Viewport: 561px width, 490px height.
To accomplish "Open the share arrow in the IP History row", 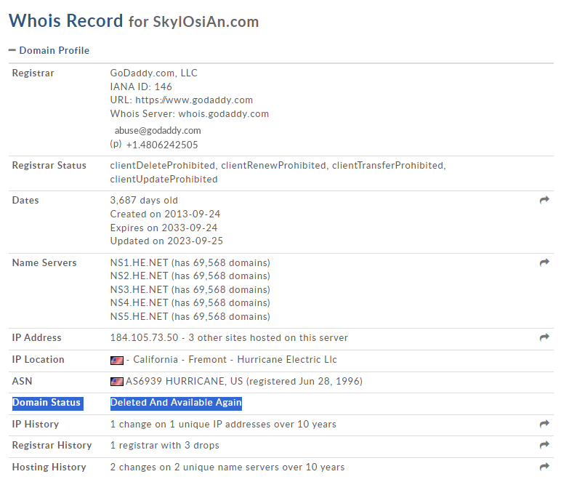I will click(x=544, y=424).
